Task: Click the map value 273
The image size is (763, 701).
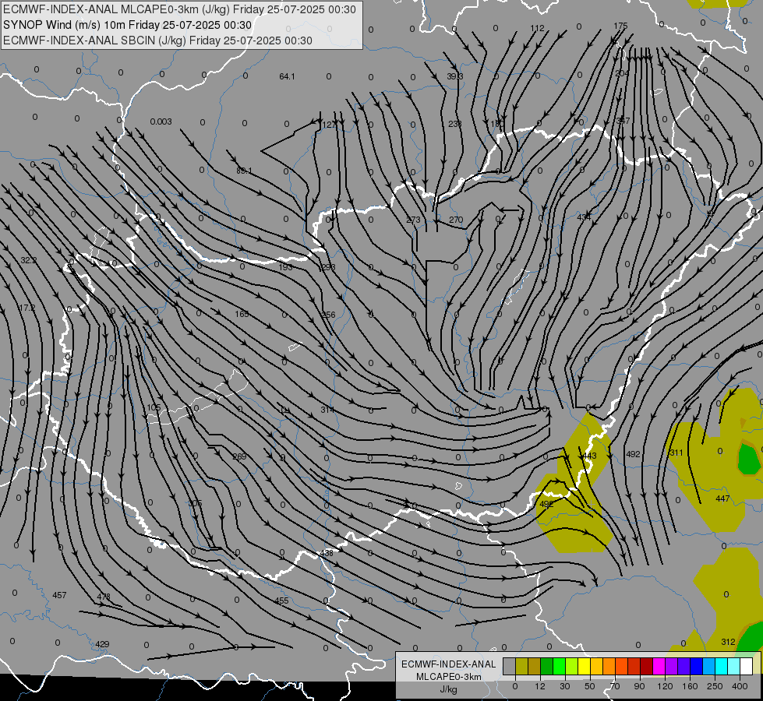Action: [x=413, y=220]
